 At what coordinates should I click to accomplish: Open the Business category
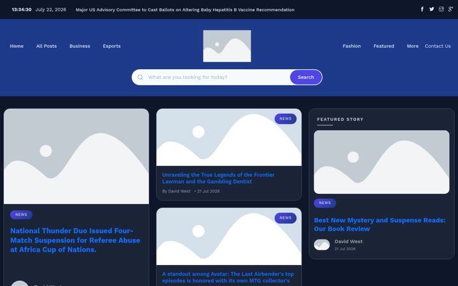(80, 46)
